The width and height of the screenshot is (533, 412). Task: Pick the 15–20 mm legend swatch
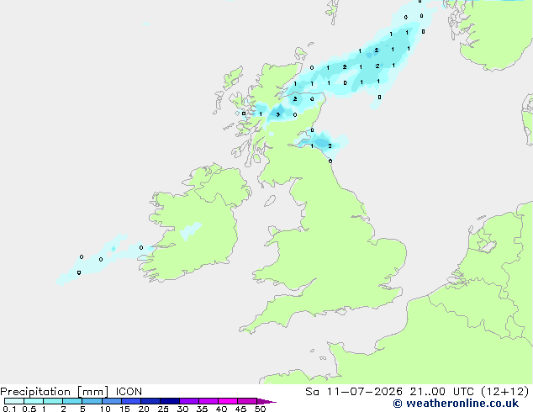131,401
